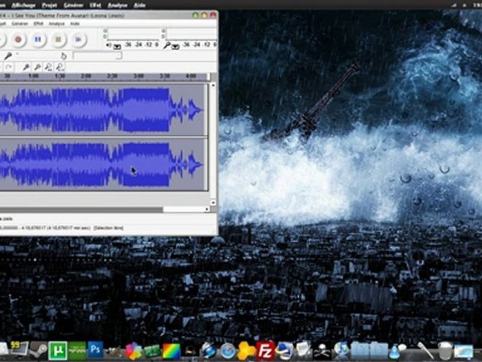Open the desktop display icon at dock end
The width and height of the screenshot is (482, 362).
click(463, 352)
